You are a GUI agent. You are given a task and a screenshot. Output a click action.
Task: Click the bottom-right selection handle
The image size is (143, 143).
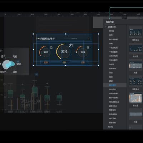[x=99, y=65]
